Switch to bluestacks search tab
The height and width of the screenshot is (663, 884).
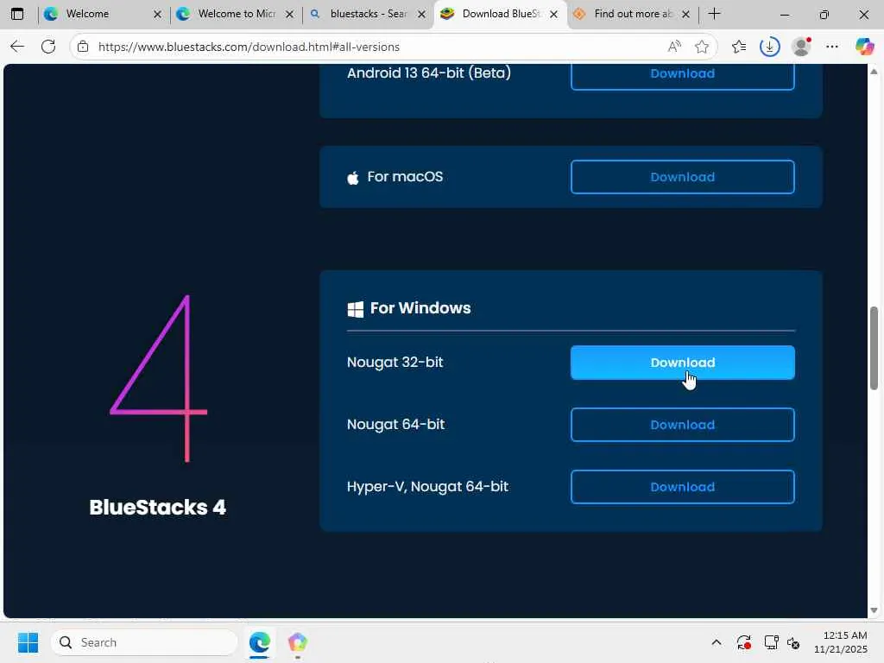368,14
